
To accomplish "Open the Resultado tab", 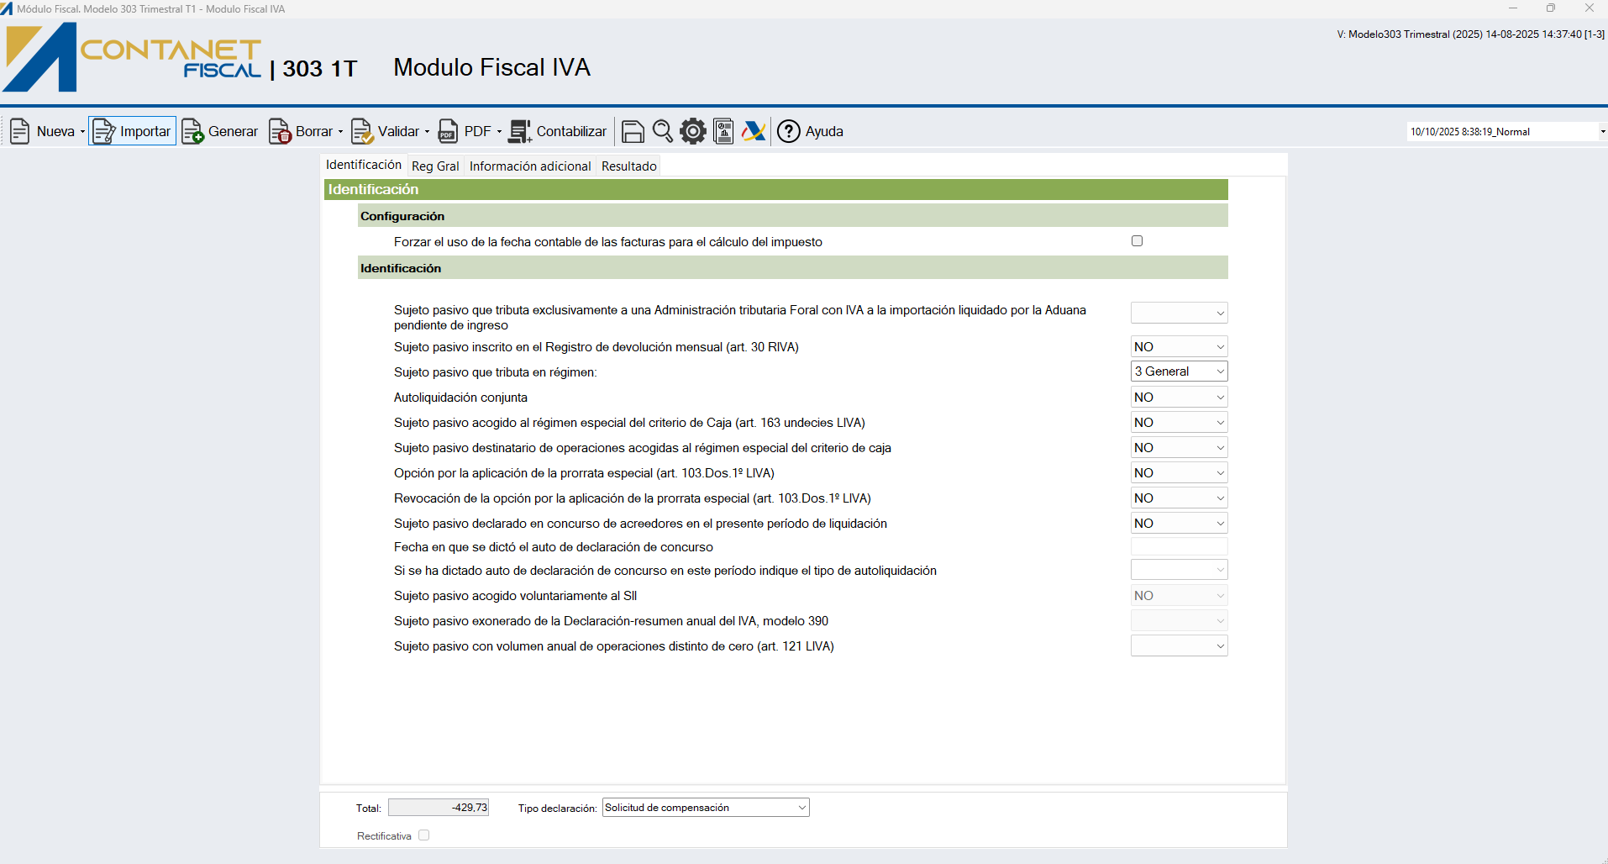I will pyautogui.click(x=628, y=166).
